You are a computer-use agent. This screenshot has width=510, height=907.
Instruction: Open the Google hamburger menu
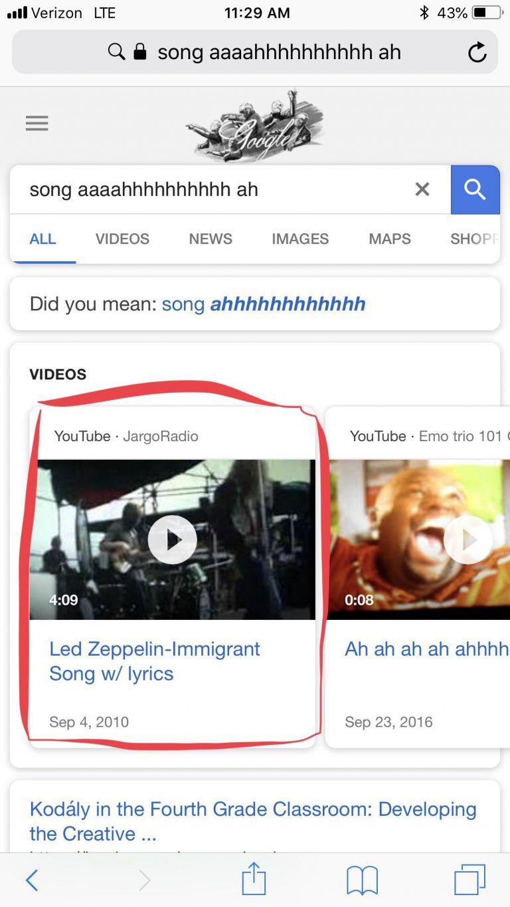(x=37, y=123)
